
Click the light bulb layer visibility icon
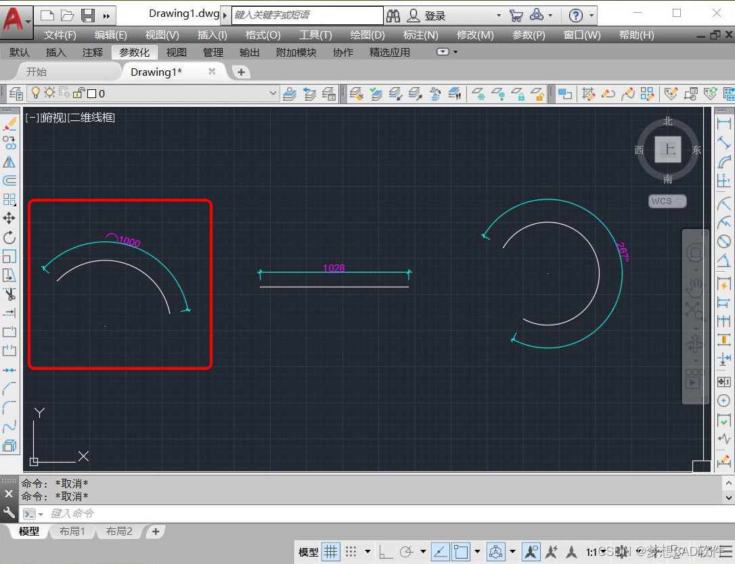pos(36,93)
